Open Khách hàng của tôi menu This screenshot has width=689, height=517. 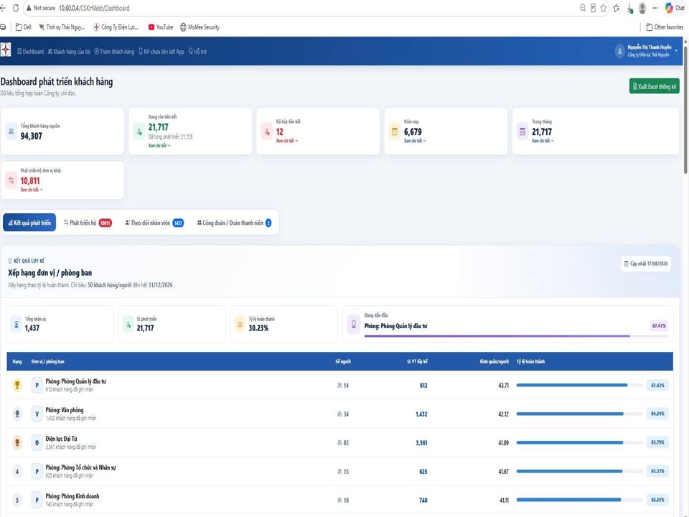point(69,52)
